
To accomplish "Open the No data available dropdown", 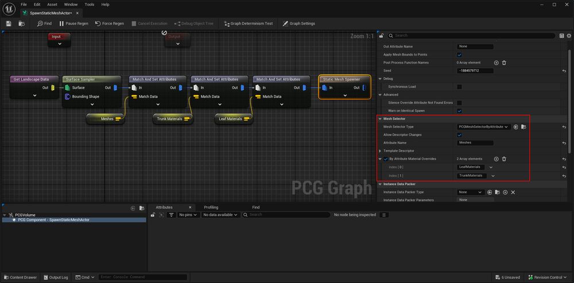I will tap(220, 215).
